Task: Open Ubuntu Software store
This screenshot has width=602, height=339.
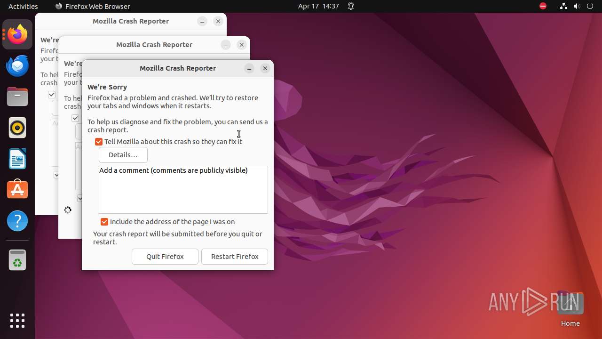Action: coord(17,190)
